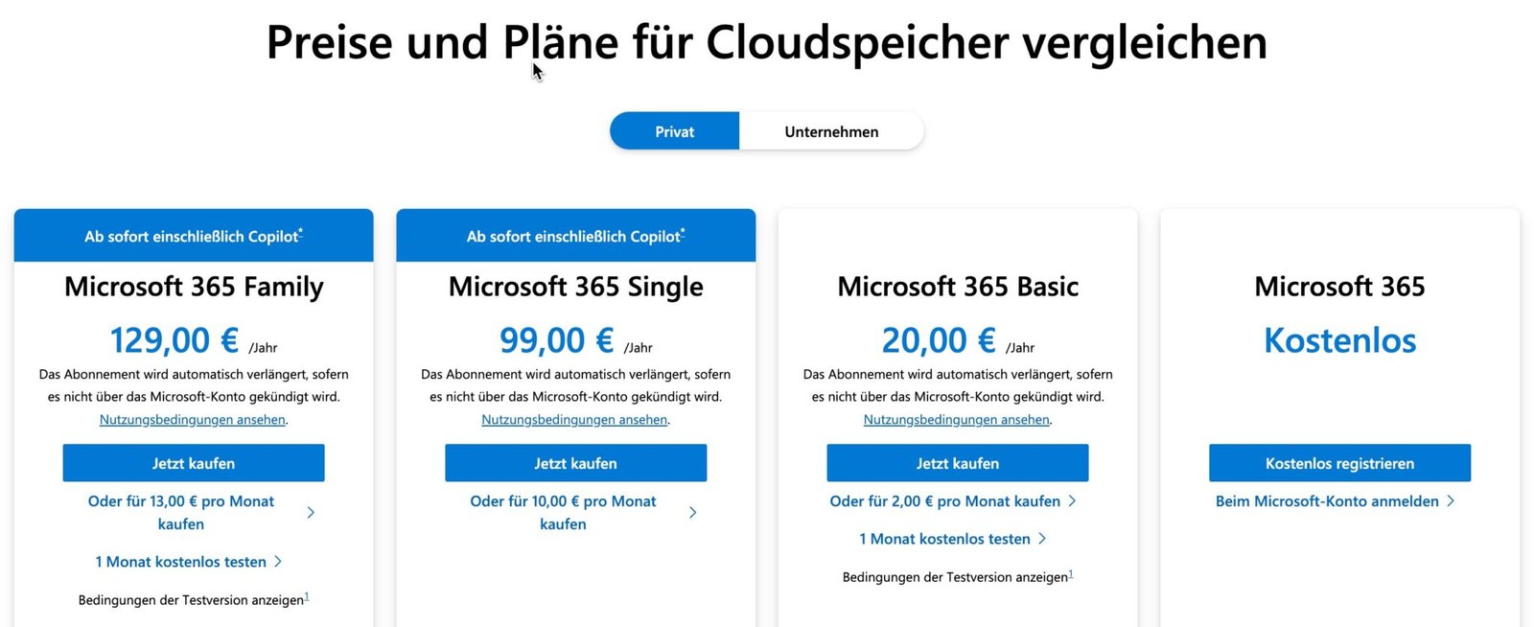Open Nutzungsbedingungen for Microsoft 365 Family

click(x=192, y=419)
